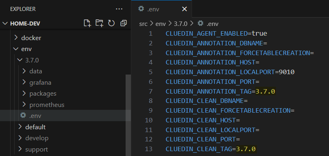Screen dimensions: 329x156
Task: Click the value true on line 1
Action: (x=259, y=34)
